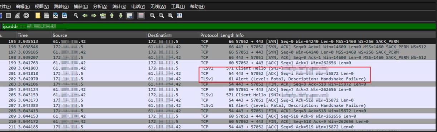Sort by the Time column header
Viewport: 437px width, 132px height.
[34, 35]
